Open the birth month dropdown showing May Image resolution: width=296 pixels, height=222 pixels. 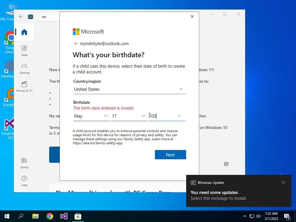(91, 116)
